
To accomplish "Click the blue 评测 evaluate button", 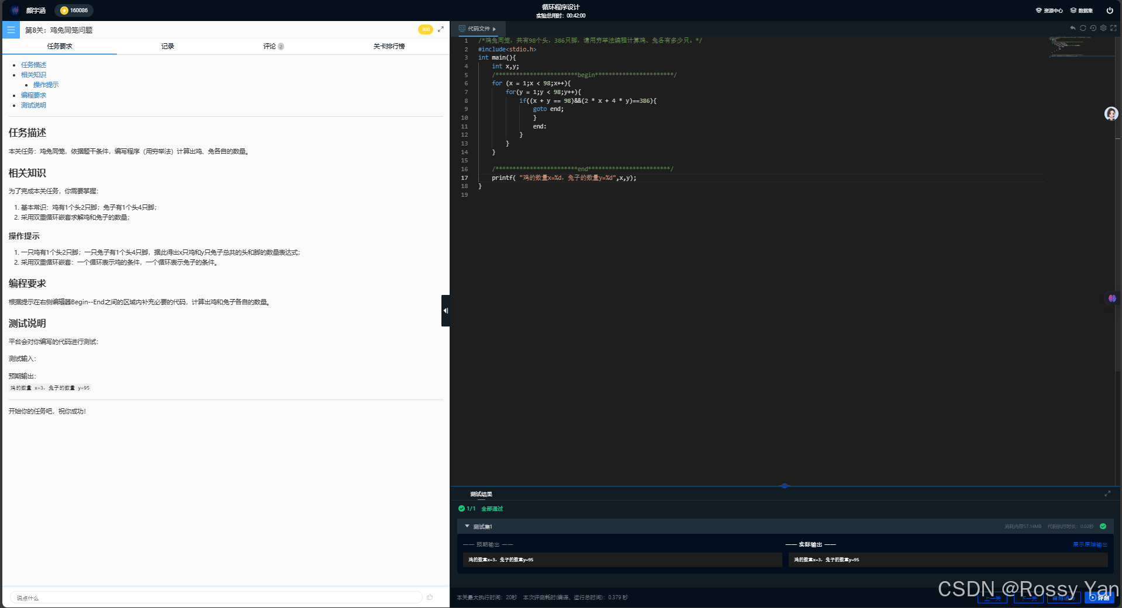I will [x=1099, y=597].
